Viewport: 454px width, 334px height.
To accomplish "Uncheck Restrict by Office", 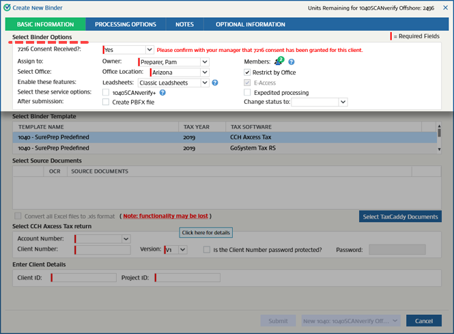I will click(x=248, y=72).
